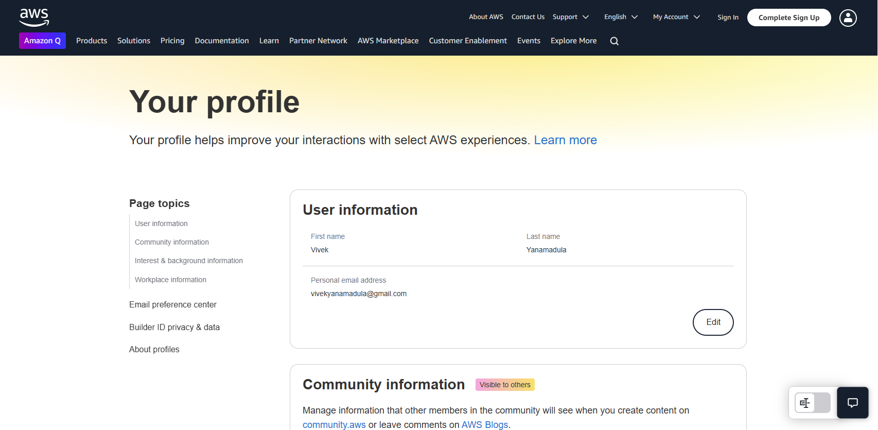Viewport: 878px width, 430px height.
Task: Open the Events menu item
Action: pyautogui.click(x=529, y=41)
